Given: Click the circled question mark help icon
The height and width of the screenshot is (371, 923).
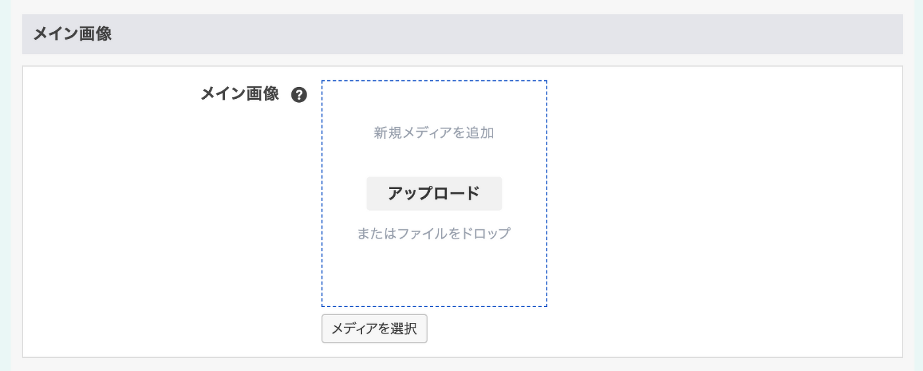Looking at the screenshot, I should click(299, 95).
